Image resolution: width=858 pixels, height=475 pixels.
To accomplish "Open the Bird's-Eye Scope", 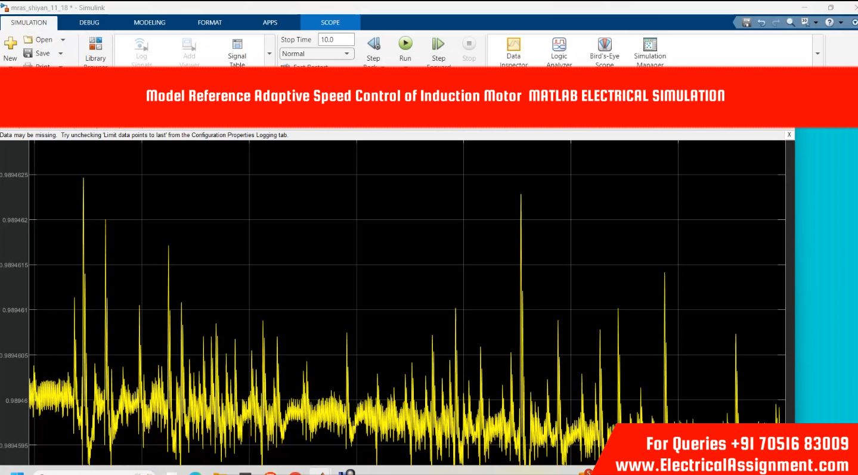I will (x=605, y=45).
